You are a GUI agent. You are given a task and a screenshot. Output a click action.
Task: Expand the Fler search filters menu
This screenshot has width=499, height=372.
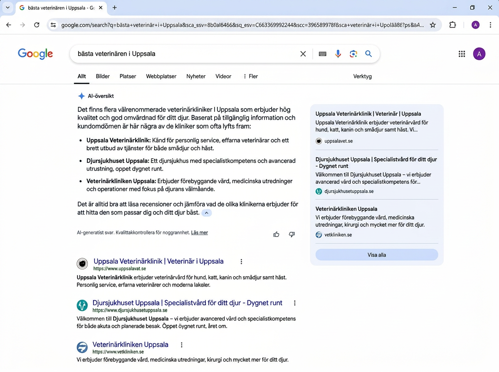(x=250, y=76)
